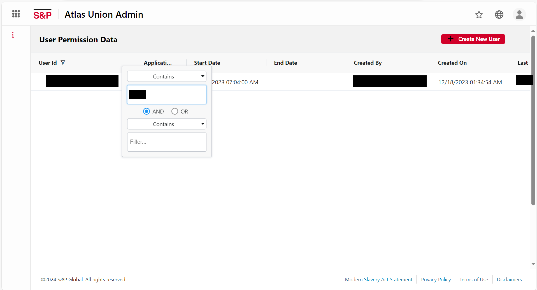This screenshot has height=290, width=537.
Task: Open the Terms of Use link
Action: (474, 280)
